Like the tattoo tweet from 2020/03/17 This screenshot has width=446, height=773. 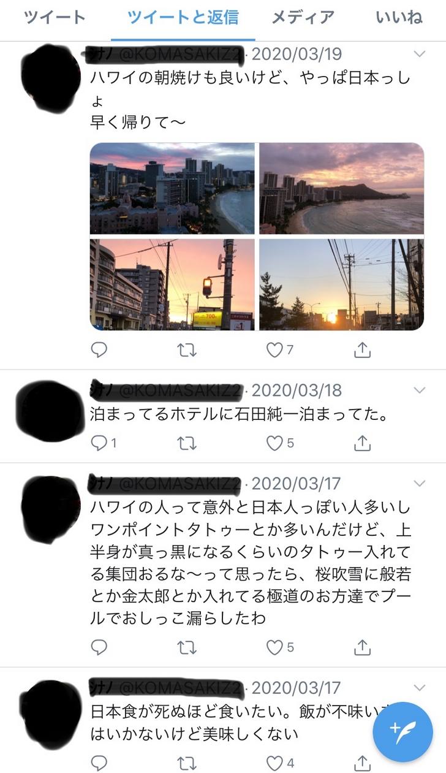point(279,647)
